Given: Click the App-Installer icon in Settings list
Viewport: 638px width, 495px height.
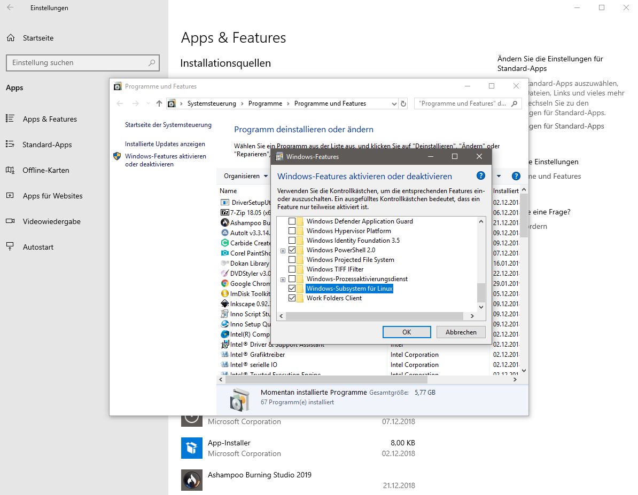Looking at the screenshot, I should click(191, 448).
